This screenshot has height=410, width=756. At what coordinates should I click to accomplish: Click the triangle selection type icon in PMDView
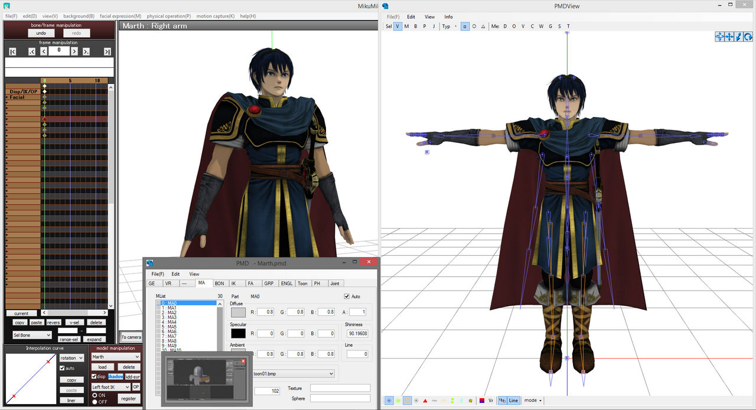pos(483,26)
